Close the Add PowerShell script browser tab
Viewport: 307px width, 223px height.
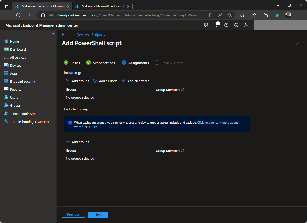68,6
